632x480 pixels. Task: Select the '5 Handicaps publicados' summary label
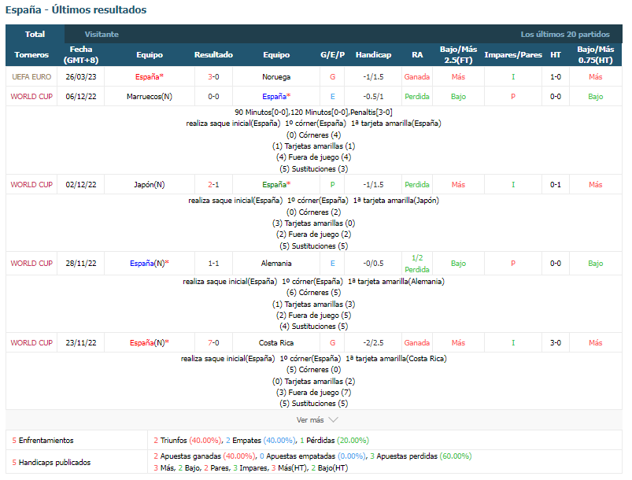point(51,462)
